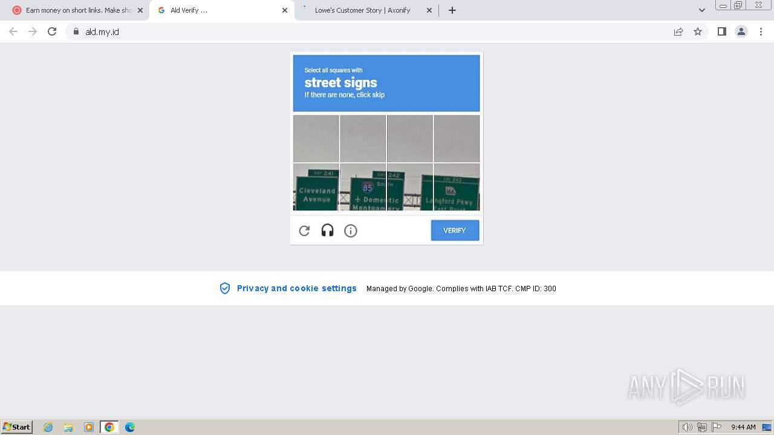Click the system clock showing 9:44 AM
The height and width of the screenshot is (435, 774).
pos(743,427)
